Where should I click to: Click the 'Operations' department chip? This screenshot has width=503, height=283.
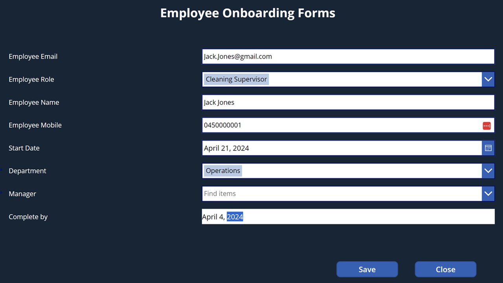point(223,171)
